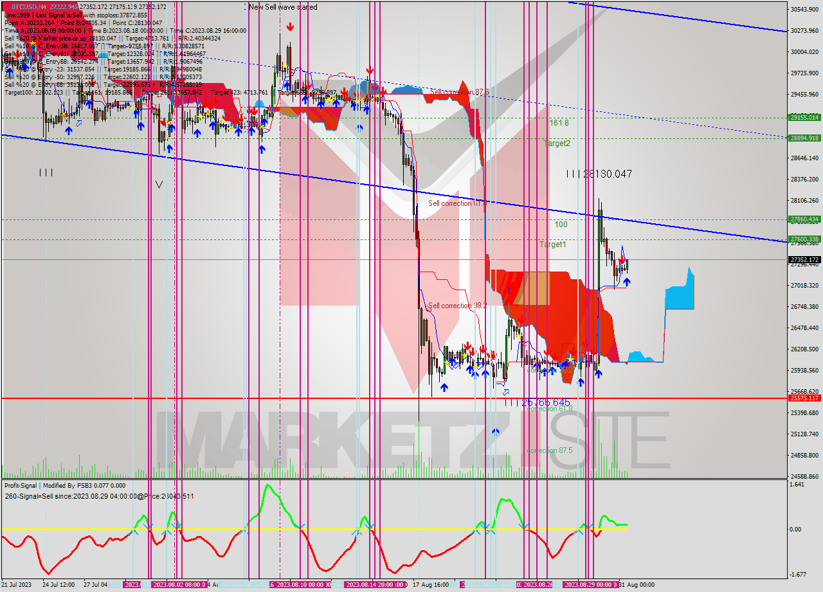Click the blue 'I I I 25766.645' wave label
Image resolution: width=823 pixels, height=592 pixels.
tap(537, 403)
